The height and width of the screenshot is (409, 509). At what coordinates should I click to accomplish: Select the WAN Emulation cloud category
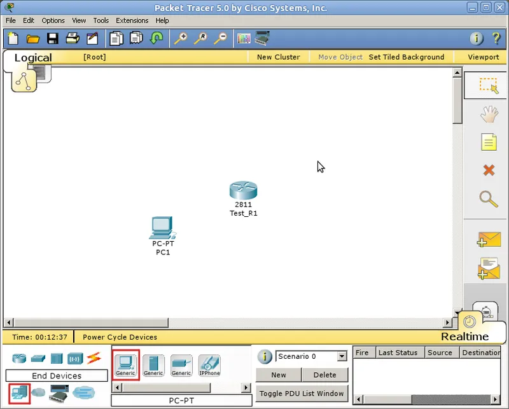tap(38, 392)
